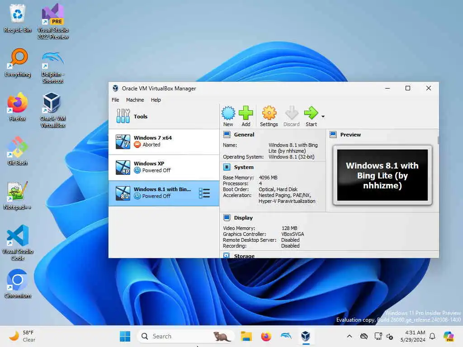
Task: Show hidden system tray icons chevron
Action: pos(350,336)
